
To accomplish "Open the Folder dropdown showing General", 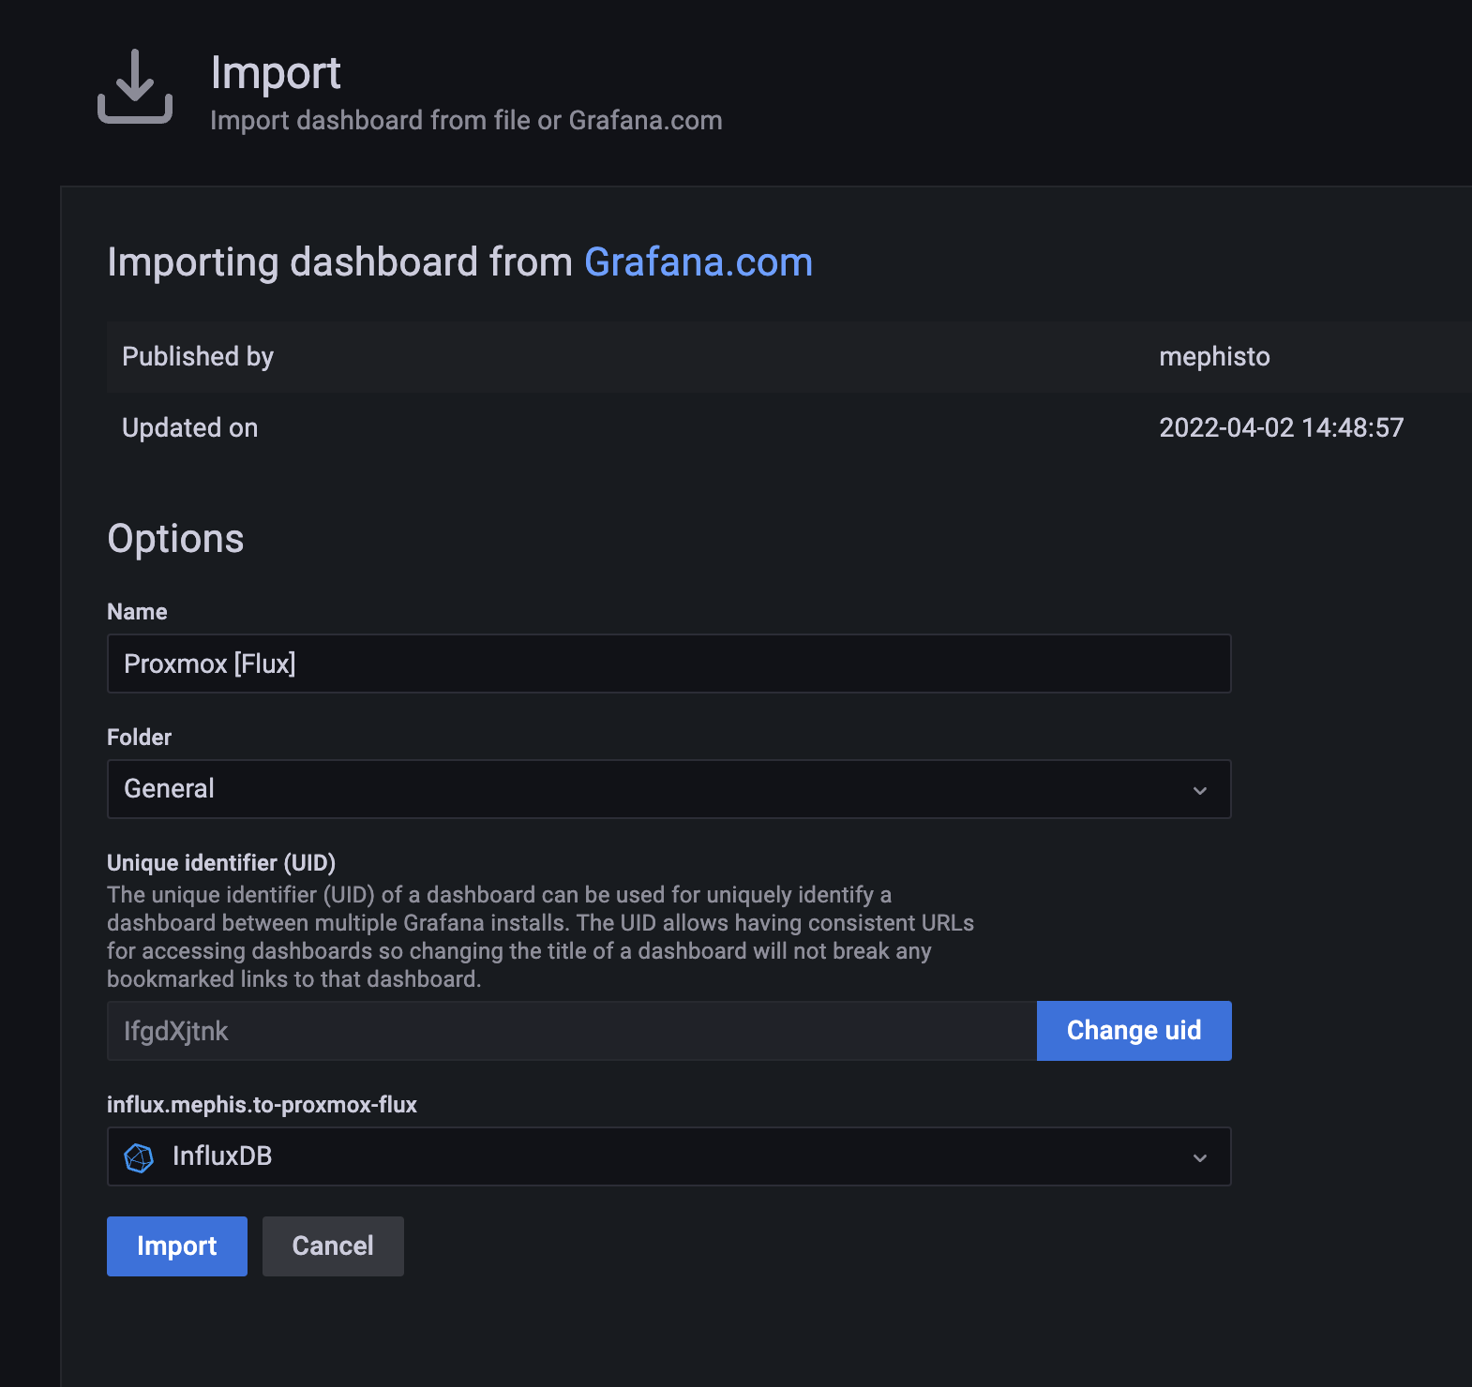I will coord(668,789).
